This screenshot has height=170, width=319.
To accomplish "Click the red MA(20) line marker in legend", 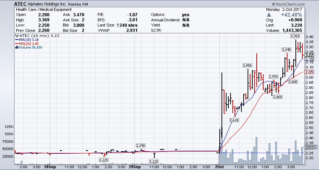I will click(16, 43).
